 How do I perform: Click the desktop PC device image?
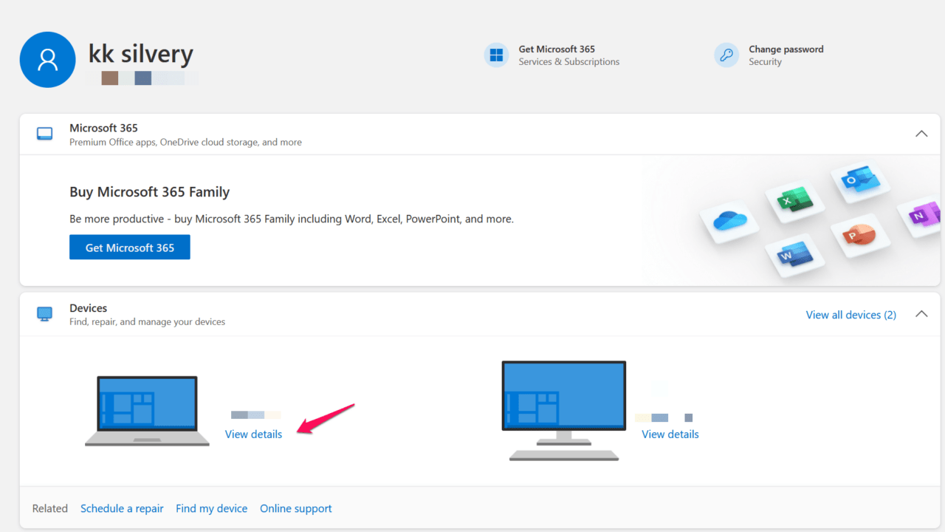(x=564, y=411)
